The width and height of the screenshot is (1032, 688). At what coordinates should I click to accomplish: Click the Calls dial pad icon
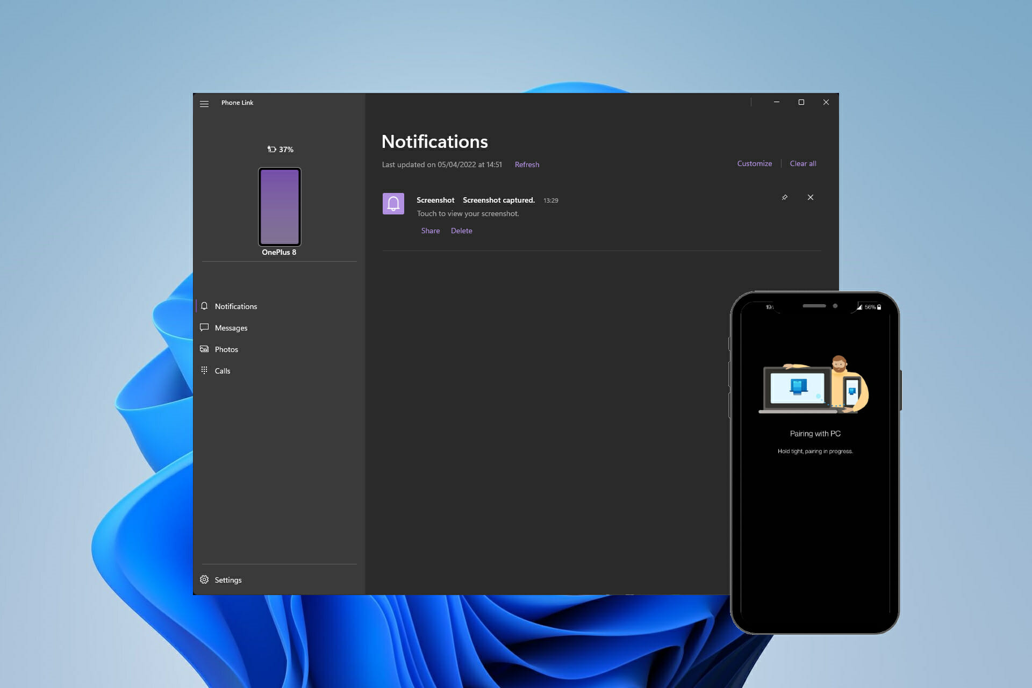tap(204, 370)
